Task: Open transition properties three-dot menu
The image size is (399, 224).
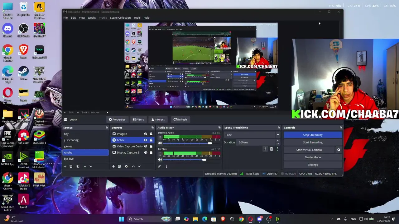Action: 277,149
